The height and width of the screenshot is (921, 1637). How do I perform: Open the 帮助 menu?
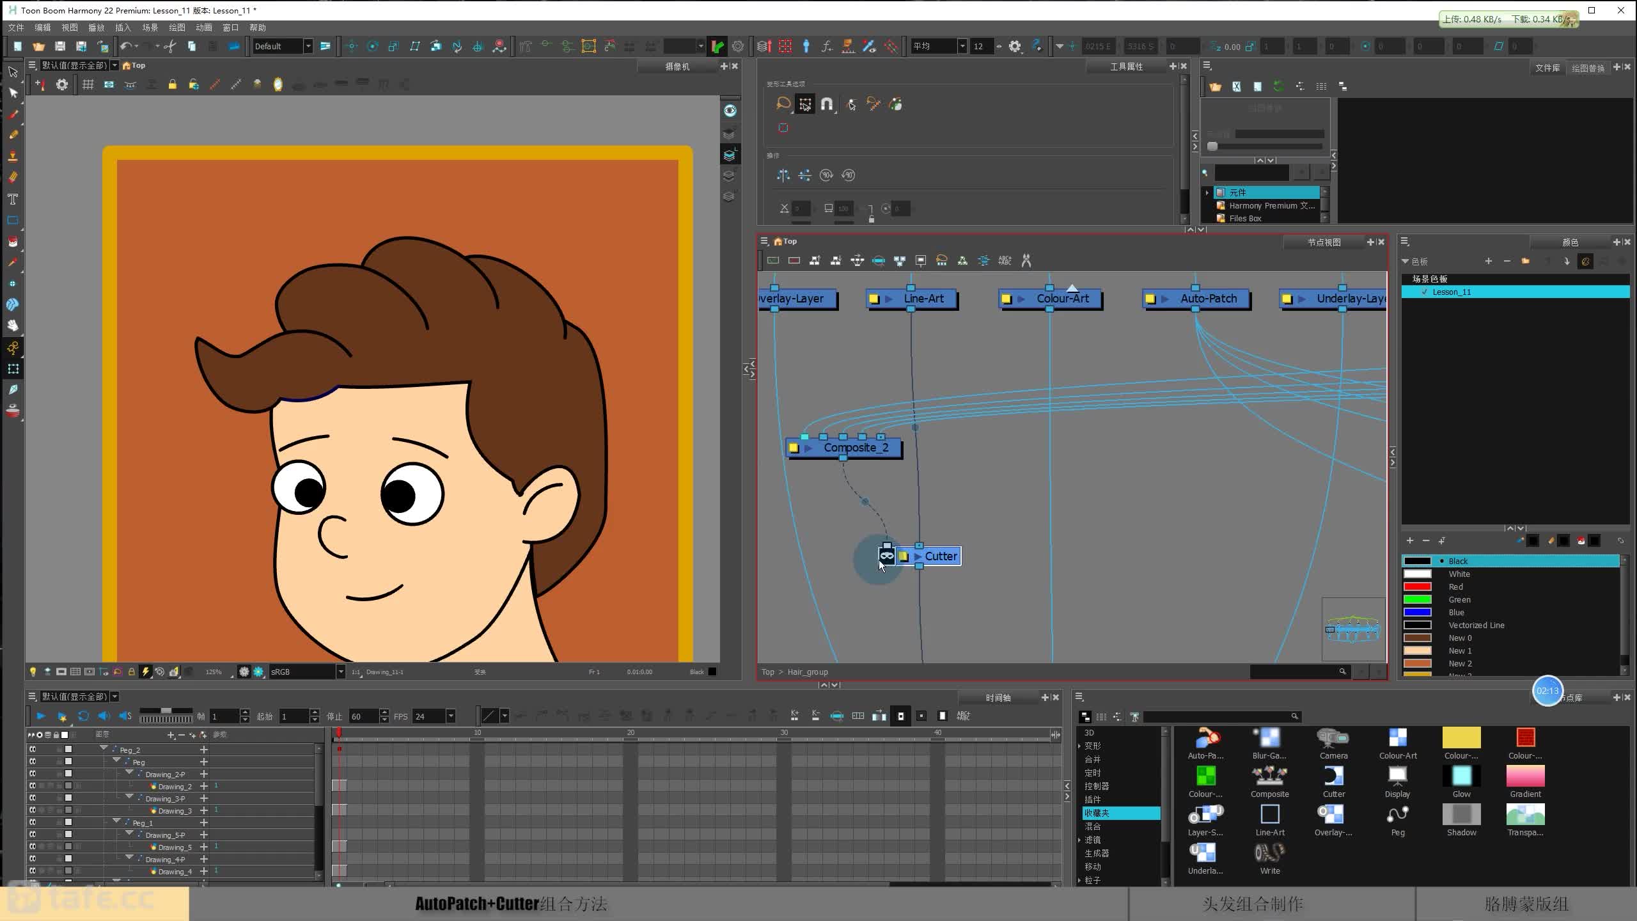point(257,28)
